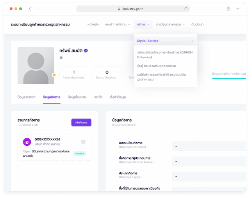250x197 pixels.
Task: Open the three-dot menu on the business card
Action: (x=83, y=142)
